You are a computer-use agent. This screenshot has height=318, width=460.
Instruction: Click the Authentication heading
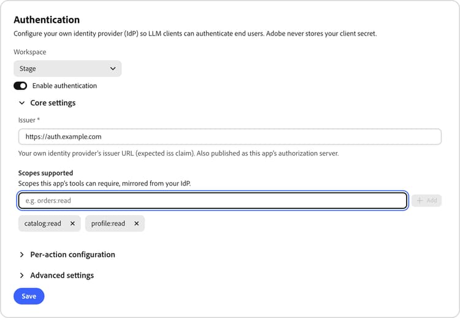(47, 20)
